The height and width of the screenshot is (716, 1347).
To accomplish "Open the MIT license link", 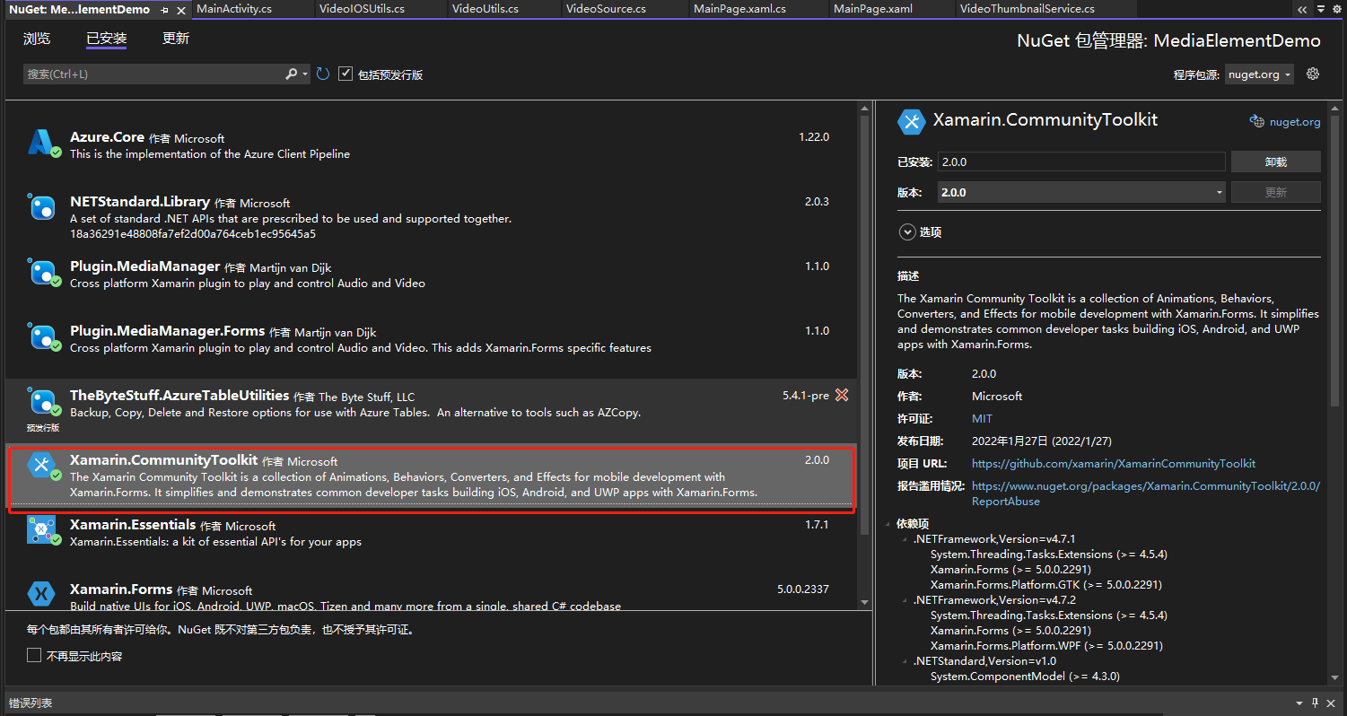I will [982, 418].
